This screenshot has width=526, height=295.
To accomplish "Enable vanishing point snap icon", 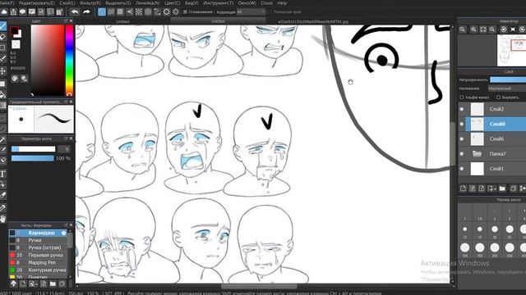I will click(x=130, y=12).
